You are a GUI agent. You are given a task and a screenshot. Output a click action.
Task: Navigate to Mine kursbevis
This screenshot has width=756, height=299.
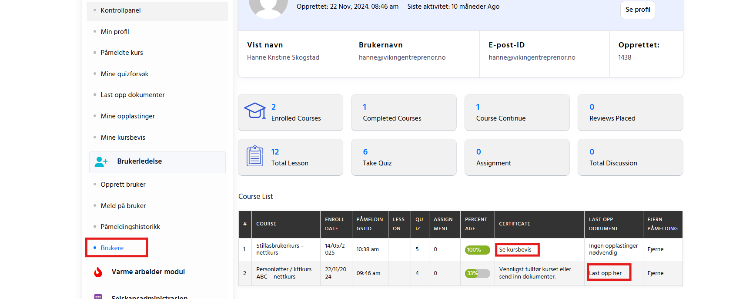pyautogui.click(x=123, y=138)
